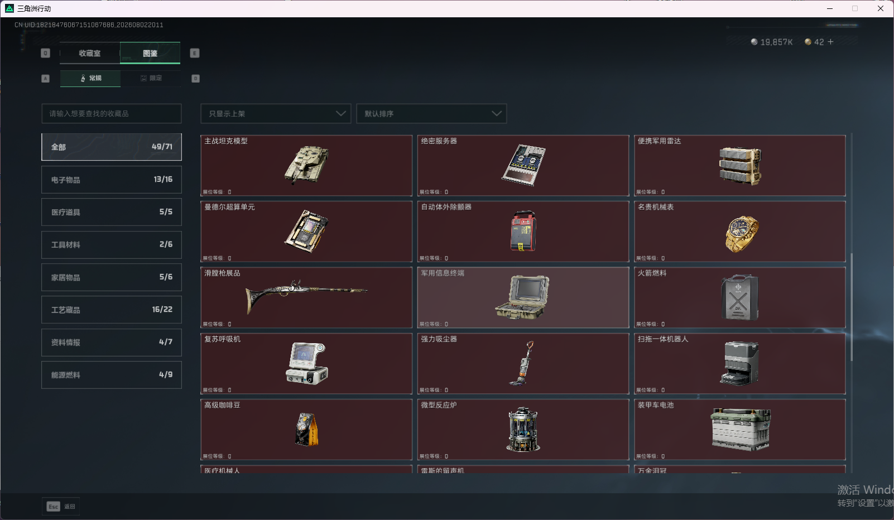894x520 pixels.
Task: Click the E key hint icon
Action: [195, 53]
